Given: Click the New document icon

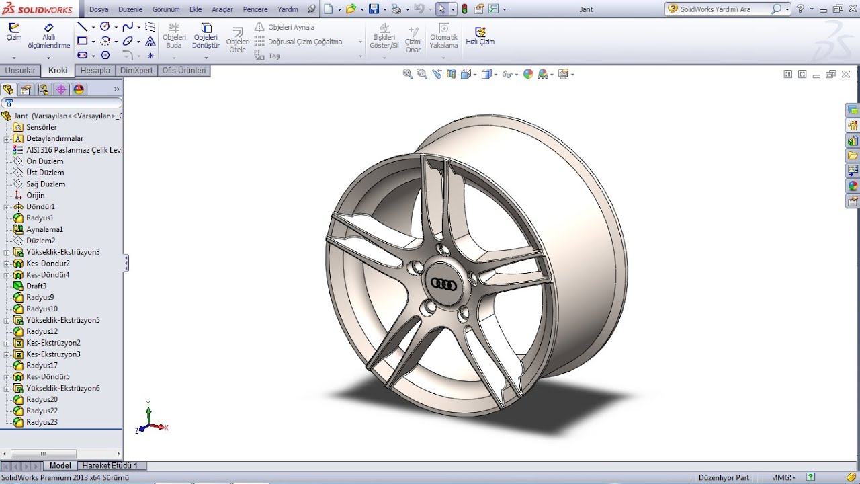Looking at the screenshot, I should (328, 9).
